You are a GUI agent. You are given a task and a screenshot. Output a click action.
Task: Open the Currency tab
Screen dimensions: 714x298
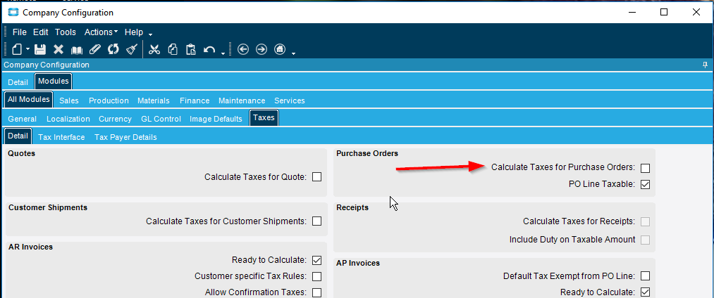115,119
